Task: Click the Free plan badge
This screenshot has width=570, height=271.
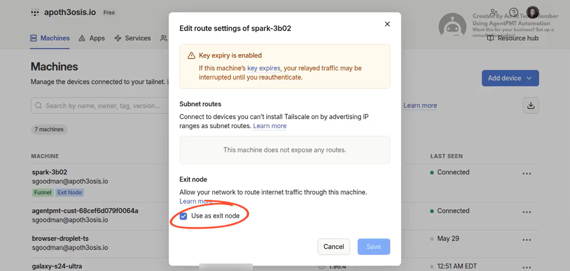Action: 109,13
